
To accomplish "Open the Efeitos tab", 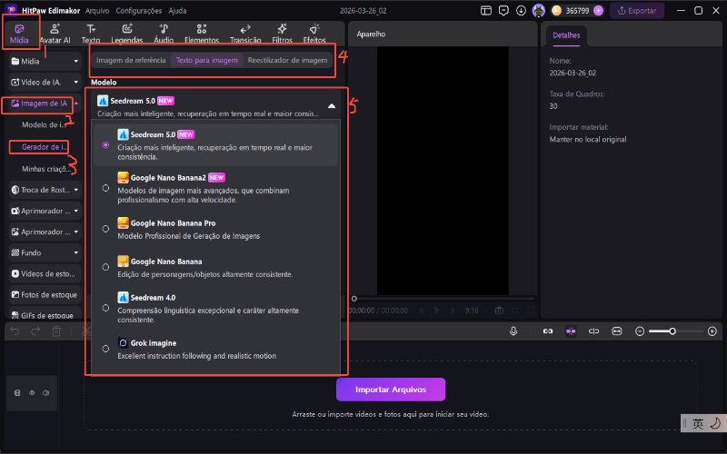I will [x=314, y=34].
